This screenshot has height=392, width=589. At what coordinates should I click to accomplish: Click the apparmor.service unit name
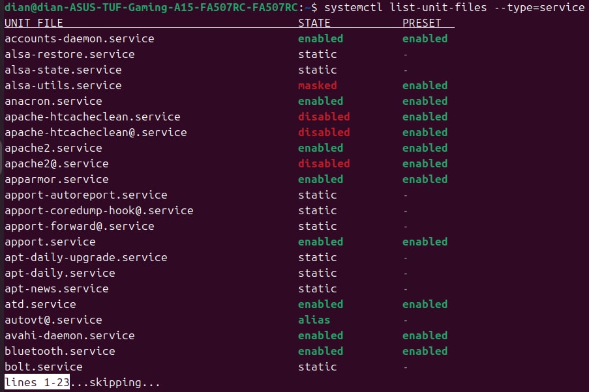[56, 179]
